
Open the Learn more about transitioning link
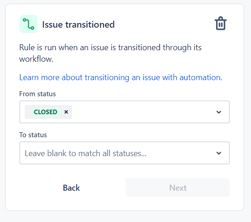tap(121, 77)
